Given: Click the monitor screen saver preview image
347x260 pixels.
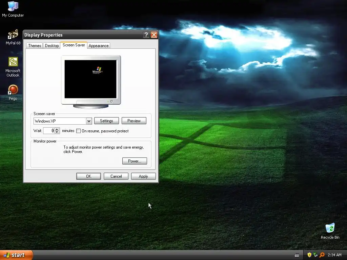Looking at the screenshot, I should 90,79.
